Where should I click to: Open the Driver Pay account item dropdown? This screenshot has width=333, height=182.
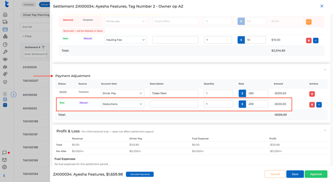[123, 93]
